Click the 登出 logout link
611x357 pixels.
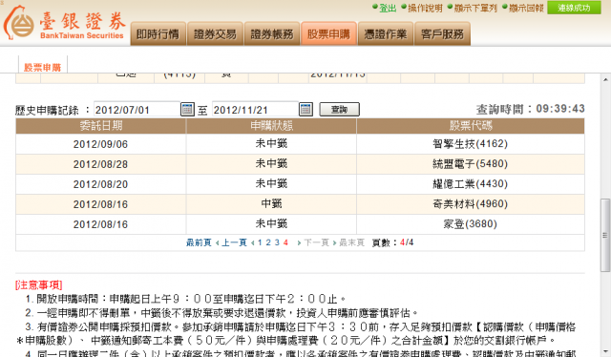pos(388,8)
